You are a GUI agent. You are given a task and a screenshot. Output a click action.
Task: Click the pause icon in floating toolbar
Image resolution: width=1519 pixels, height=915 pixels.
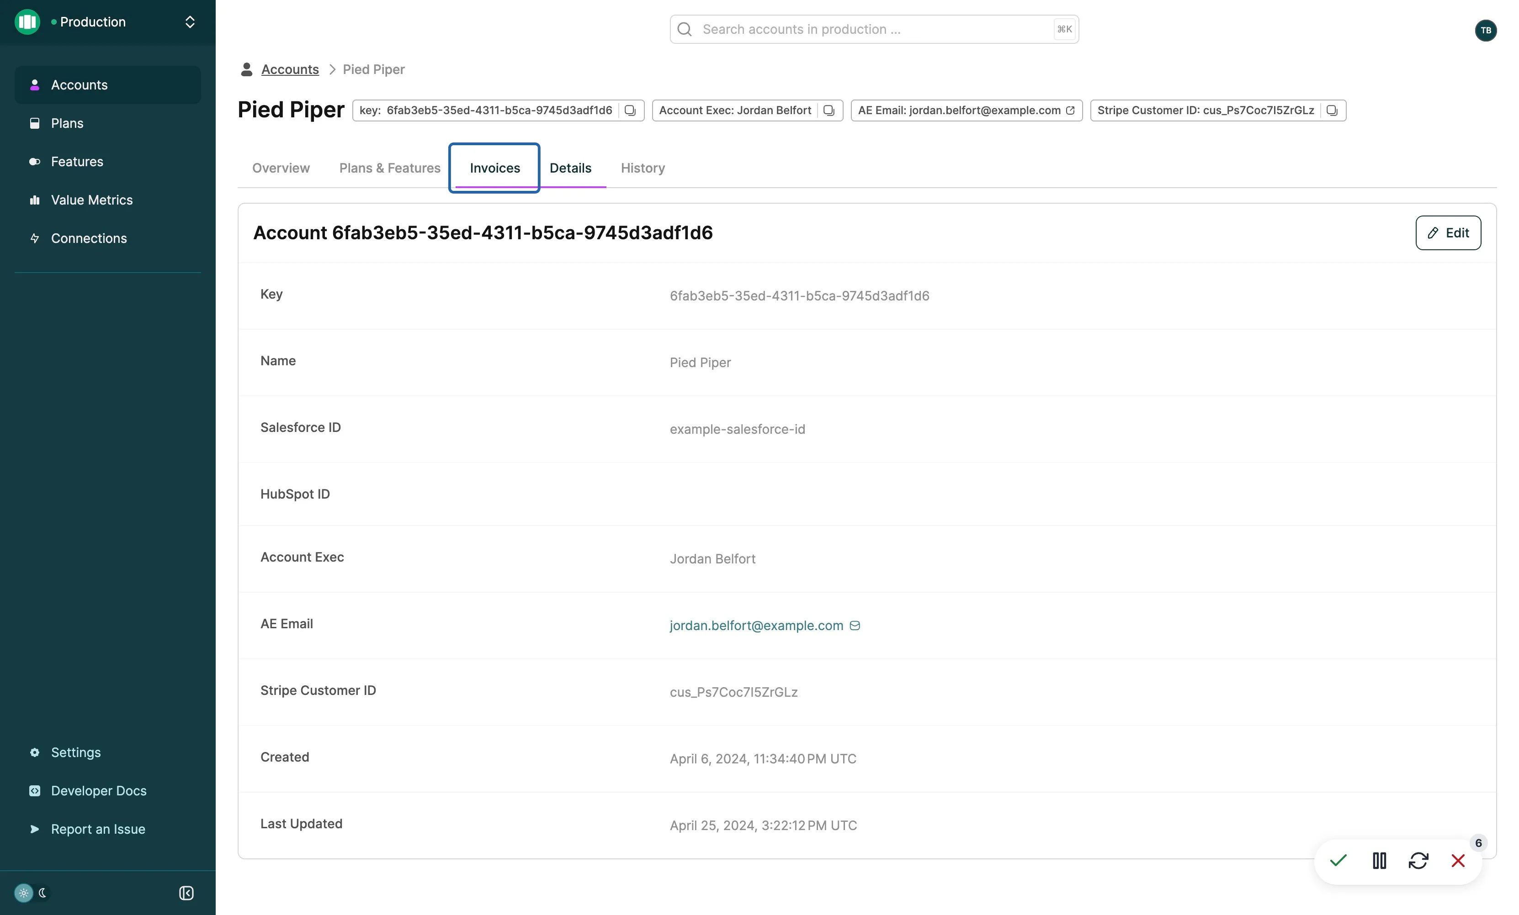coord(1379,860)
